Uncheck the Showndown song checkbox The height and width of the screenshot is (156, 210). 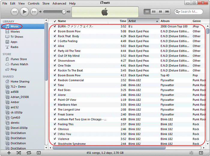point(55,60)
